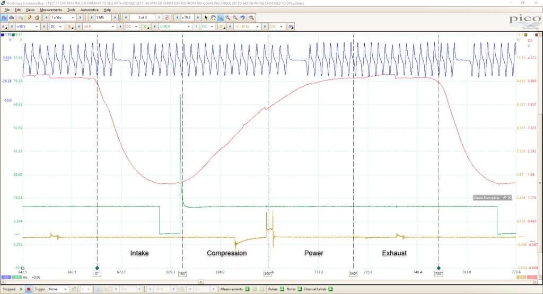The height and width of the screenshot is (294, 543).
Task: Stop capture with red square icon
Action: (29, 289)
